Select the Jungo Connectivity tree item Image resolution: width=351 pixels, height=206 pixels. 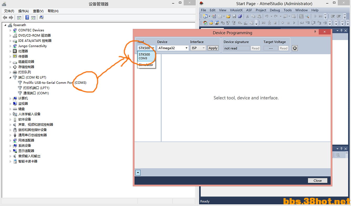(x=33, y=46)
